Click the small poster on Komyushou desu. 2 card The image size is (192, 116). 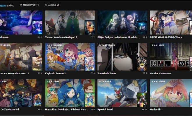coord(37,64)
